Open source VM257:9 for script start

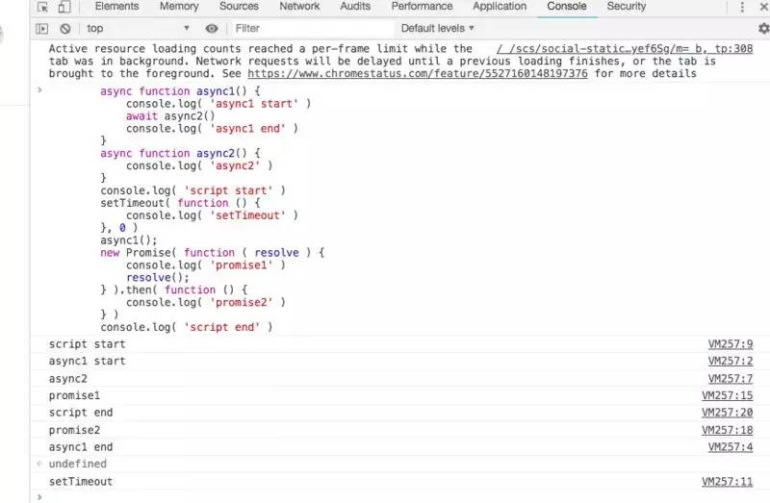click(730, 344)
